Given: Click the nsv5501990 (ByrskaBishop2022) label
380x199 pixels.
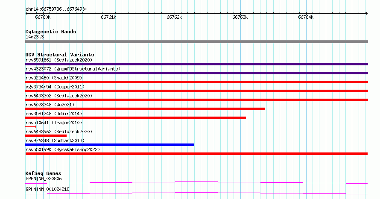Looking at the screenshot, I should (63, 149).
